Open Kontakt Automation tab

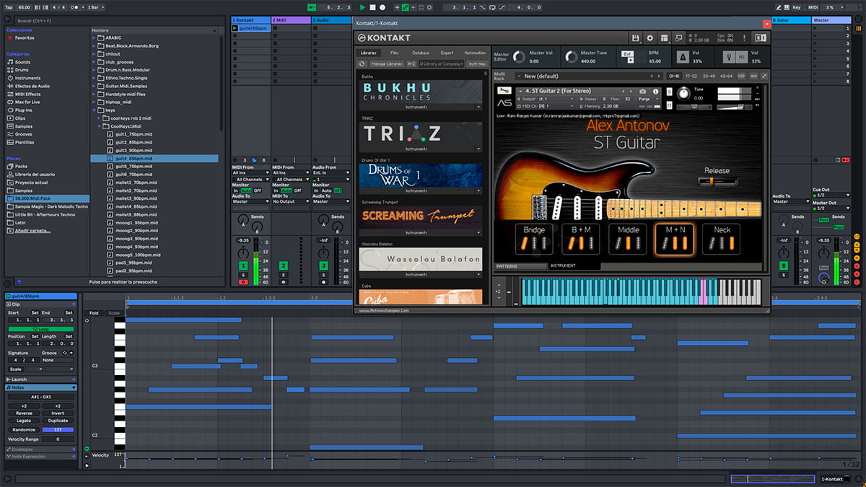pyautogui.click(x=475, y=53)
